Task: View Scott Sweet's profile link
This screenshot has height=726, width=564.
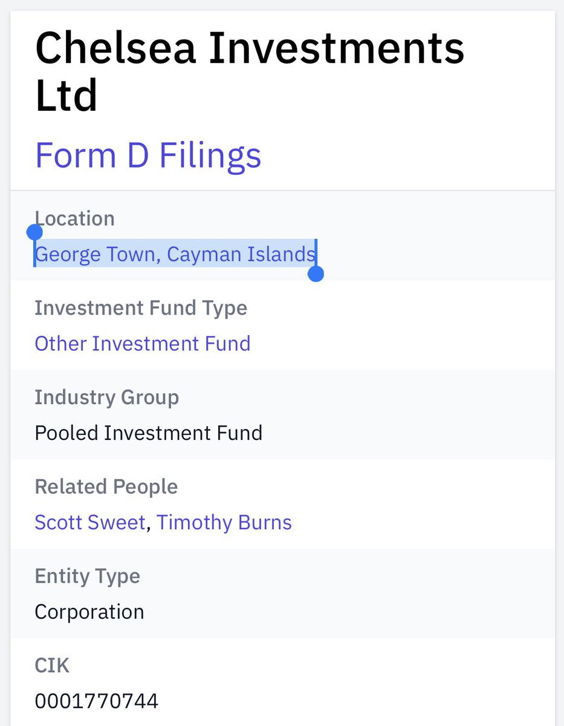Action: click(89, 522)
